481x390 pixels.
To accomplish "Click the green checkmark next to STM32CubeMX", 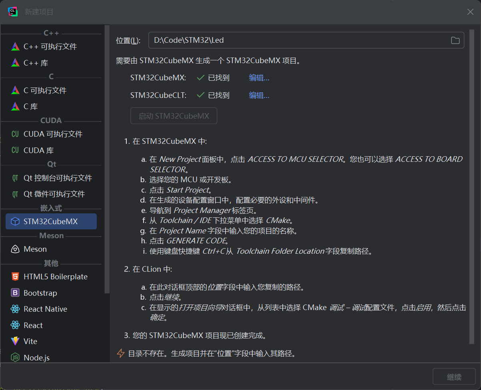I will pyautogui.click(x=201, y=78).
